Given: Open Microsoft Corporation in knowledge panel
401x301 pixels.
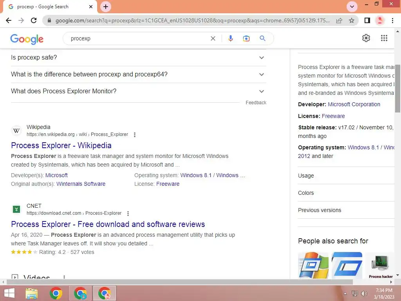Looking at the screenshot, I should 354,104.
